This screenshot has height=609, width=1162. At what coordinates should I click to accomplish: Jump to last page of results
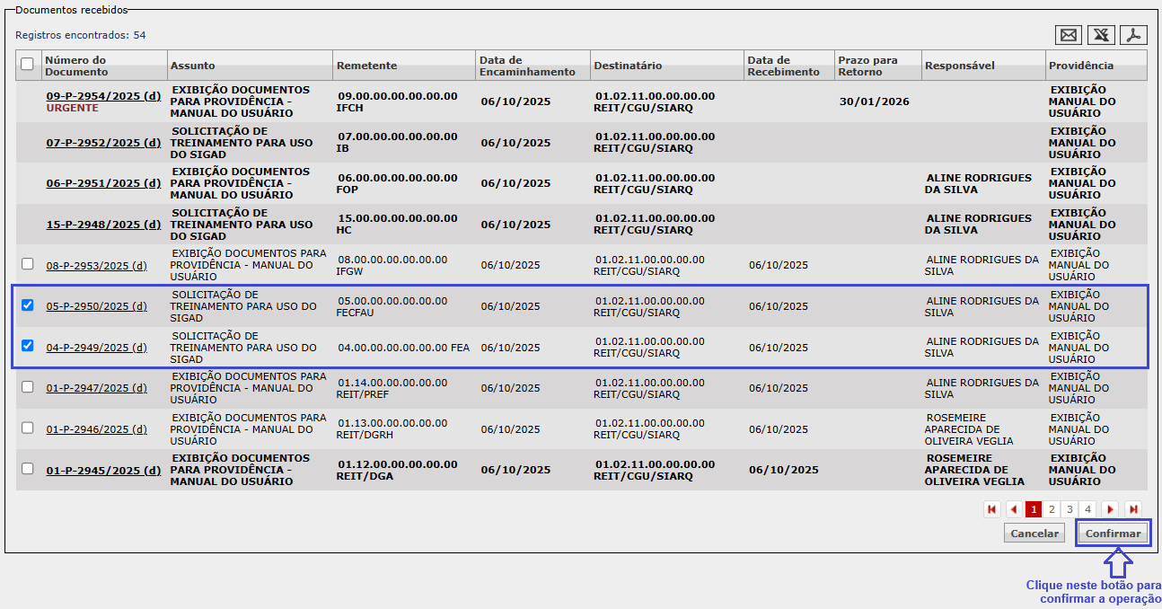1133,509
